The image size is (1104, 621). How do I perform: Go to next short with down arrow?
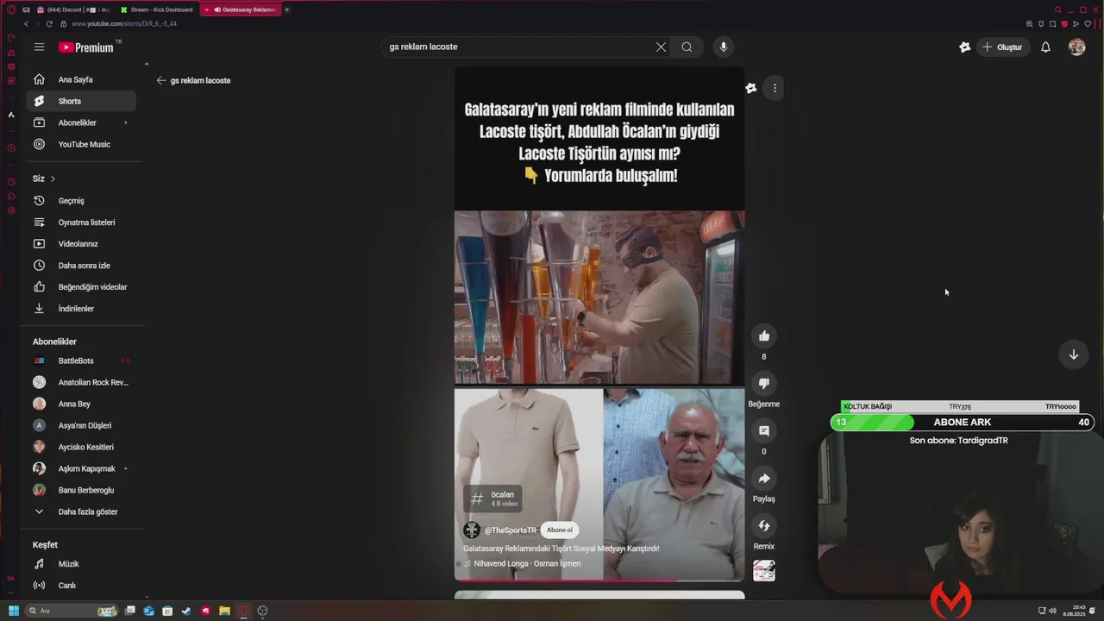pyautogui.click(x=1073, y=354)
